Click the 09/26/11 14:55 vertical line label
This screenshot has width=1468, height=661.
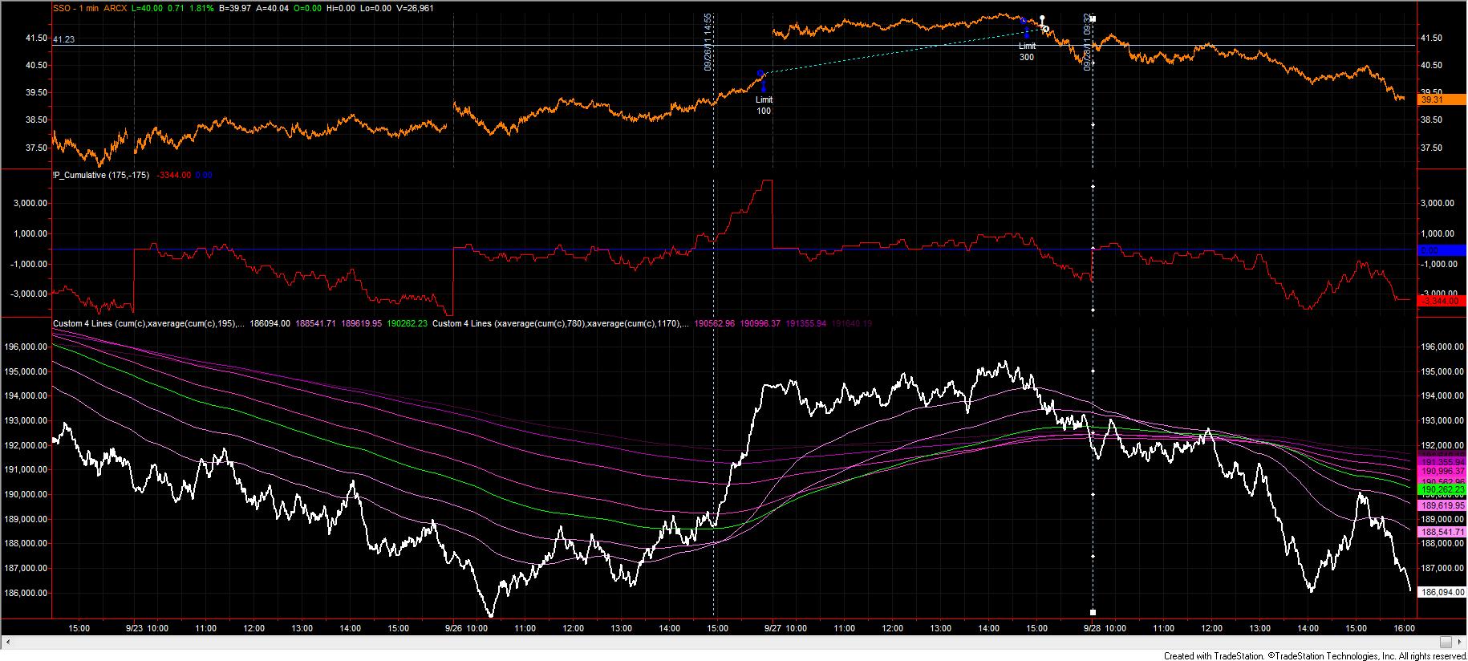click(708, 42)
